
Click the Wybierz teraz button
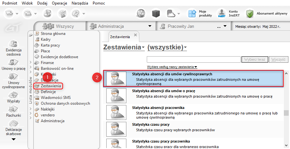coord(255,59)
